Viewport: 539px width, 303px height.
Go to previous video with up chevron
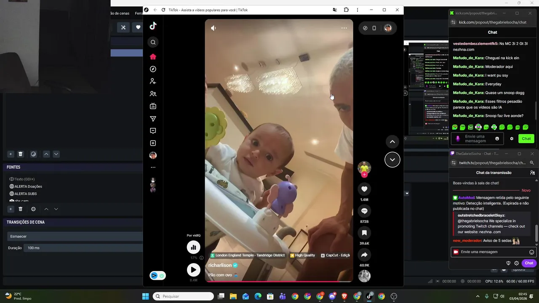tap(392, 142)
